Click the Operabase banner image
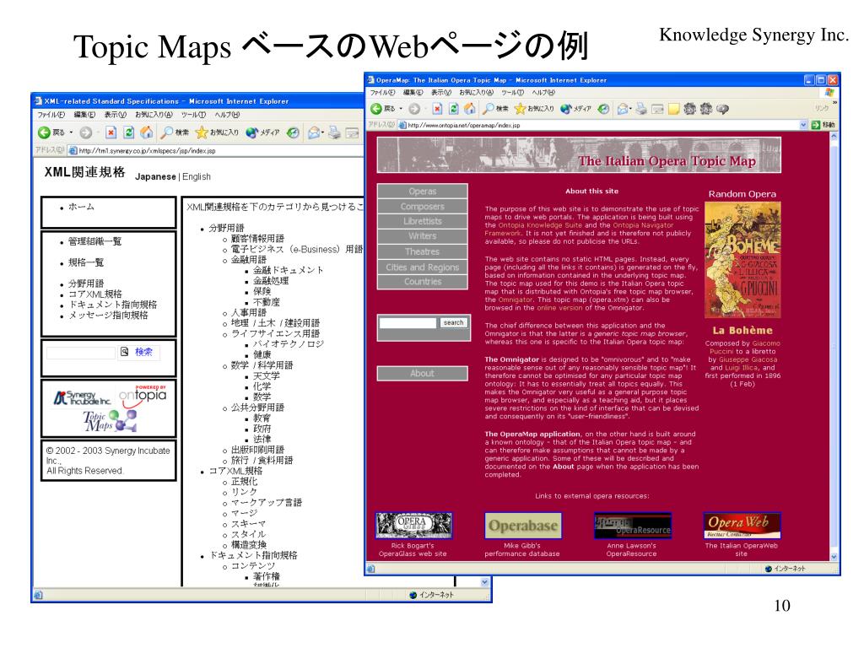 point(523,526)
